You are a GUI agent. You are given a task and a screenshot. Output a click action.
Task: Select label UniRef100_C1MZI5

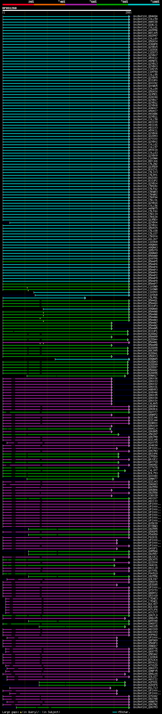145,69
